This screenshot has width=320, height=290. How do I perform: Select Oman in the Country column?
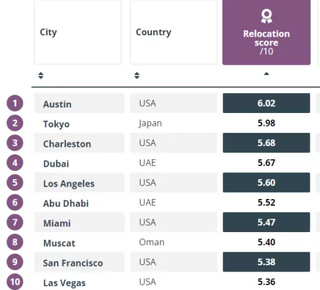pyautogui.click(x=152, y=242)
